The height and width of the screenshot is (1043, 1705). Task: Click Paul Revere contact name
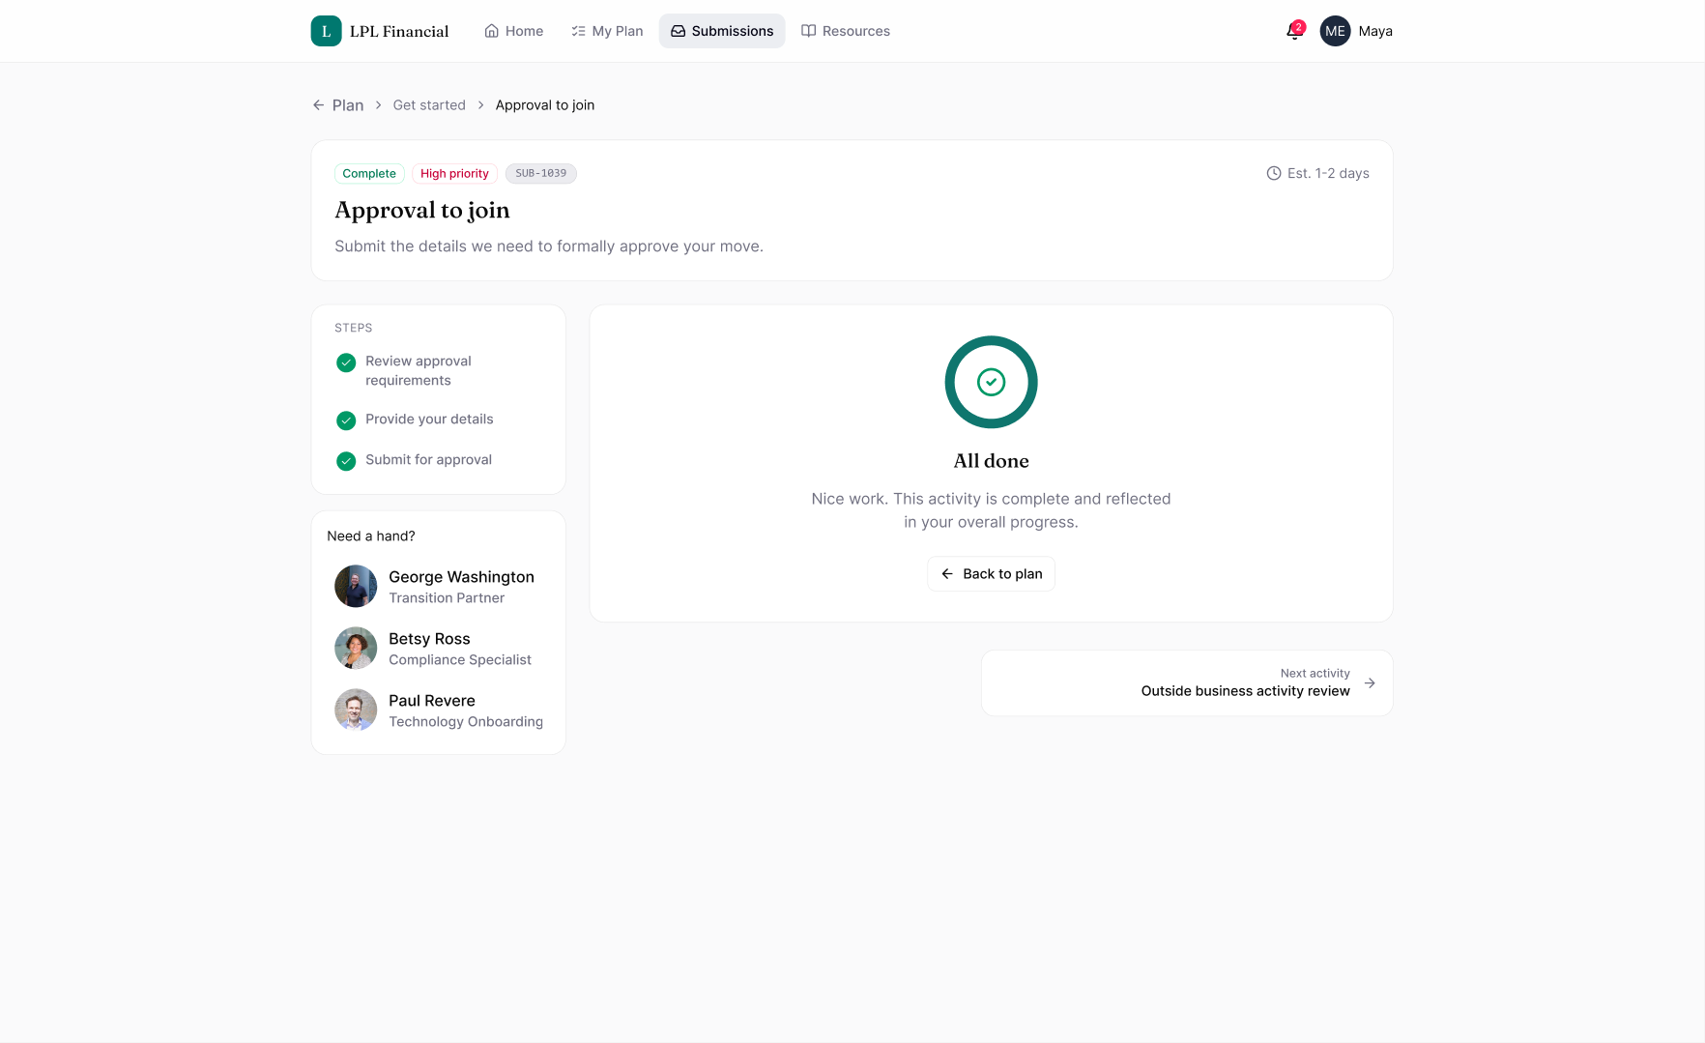432,701
